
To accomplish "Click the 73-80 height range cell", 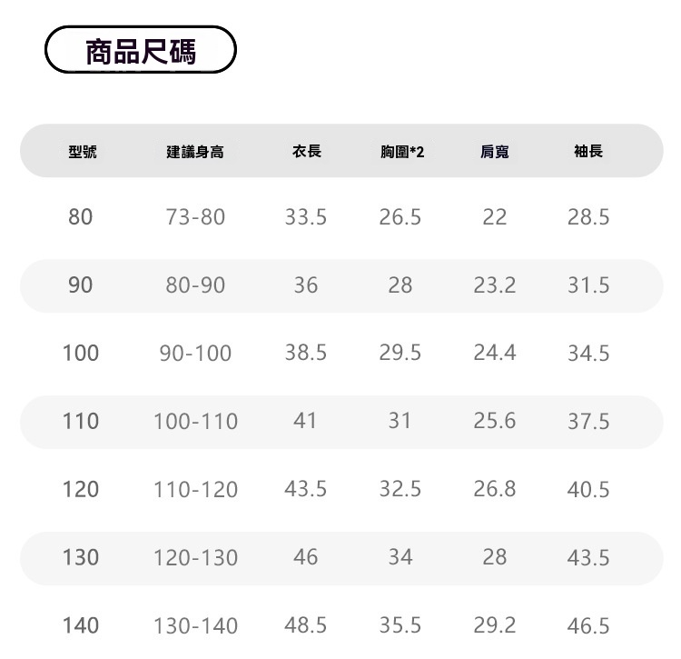I will [195, 217].
